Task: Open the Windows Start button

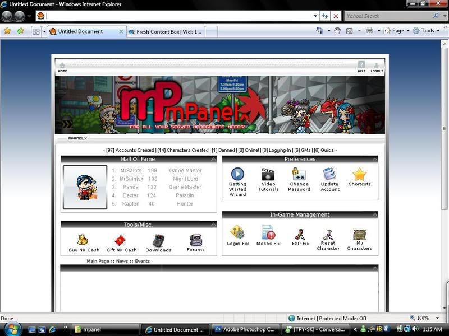Action: click(x=12, y=329)
